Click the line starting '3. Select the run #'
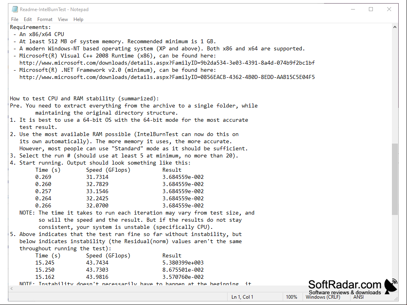This screenshot has width=407, height=305. tap(124, 155)
